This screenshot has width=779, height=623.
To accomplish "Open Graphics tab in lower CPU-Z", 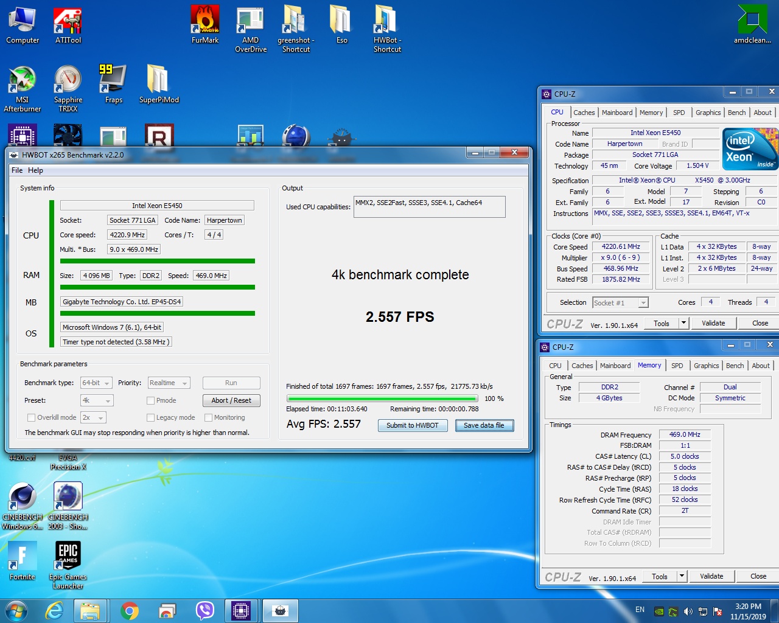I will 706,366.
